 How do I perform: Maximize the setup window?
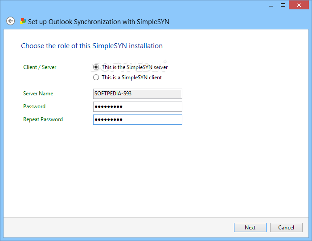coord(283,5)
